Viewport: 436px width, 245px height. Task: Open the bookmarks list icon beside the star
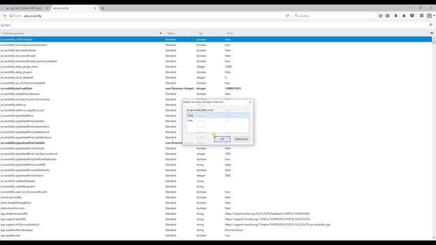click(388, 16)
